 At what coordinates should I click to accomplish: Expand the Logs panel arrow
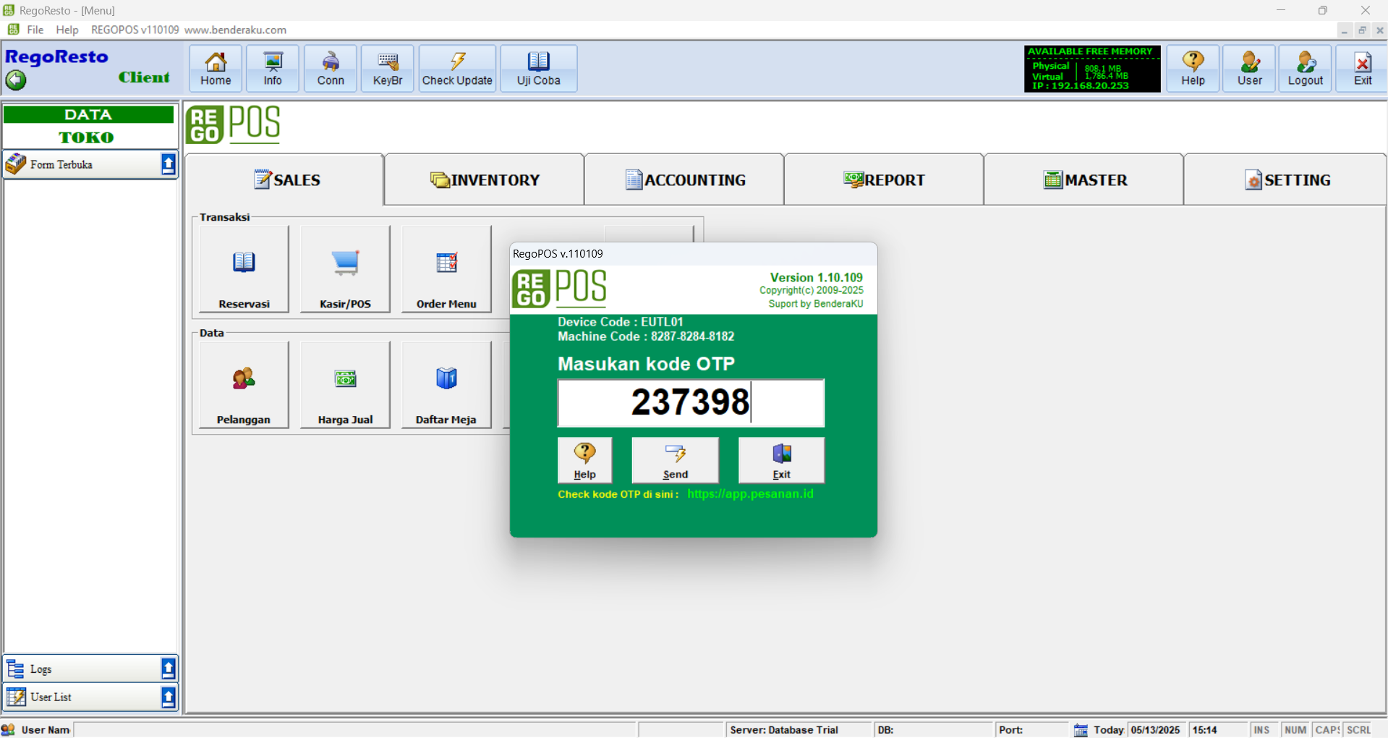click(168, 669)
